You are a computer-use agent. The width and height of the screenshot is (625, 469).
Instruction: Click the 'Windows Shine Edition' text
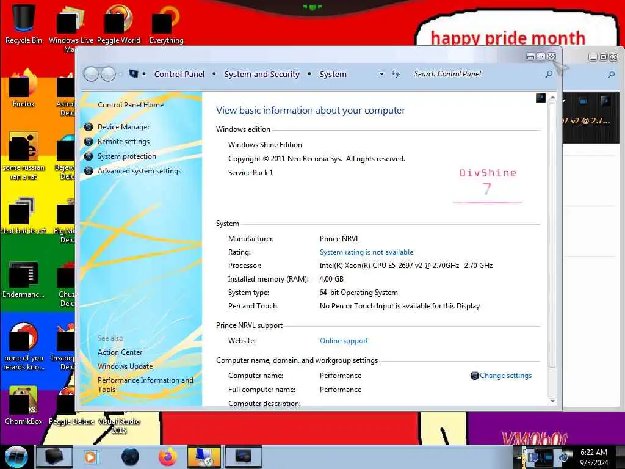point(265,145)
